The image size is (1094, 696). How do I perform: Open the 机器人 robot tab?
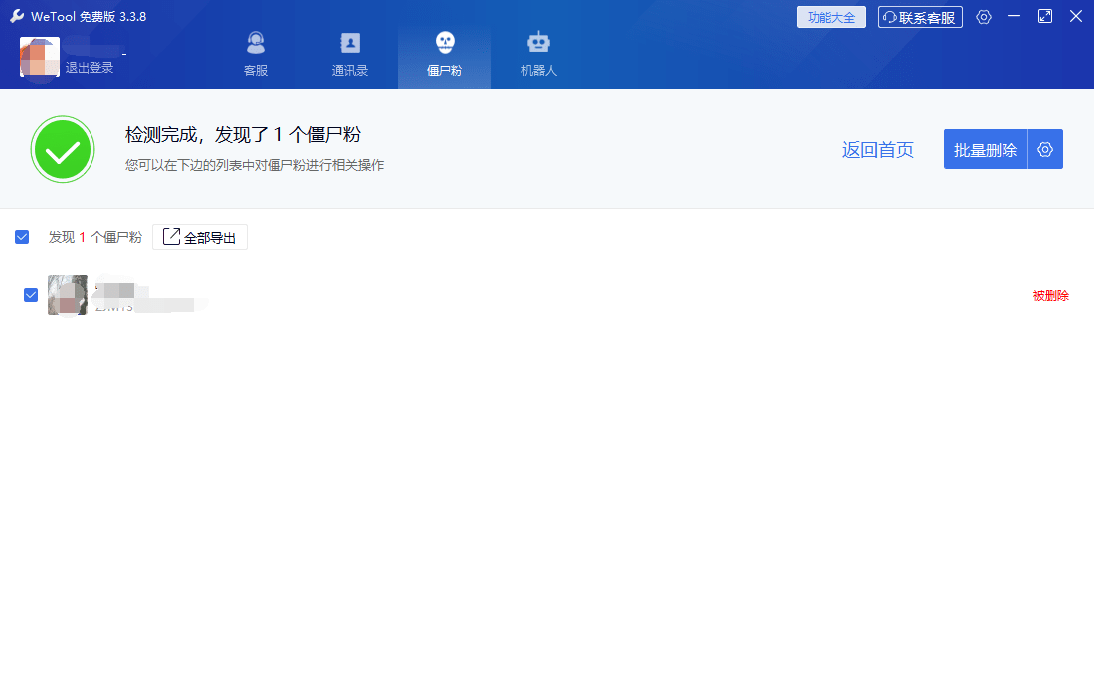(x=539, y=55)
